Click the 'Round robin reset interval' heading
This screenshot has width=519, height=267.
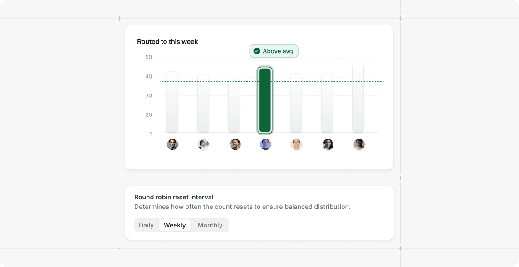[x=174, y=197]
